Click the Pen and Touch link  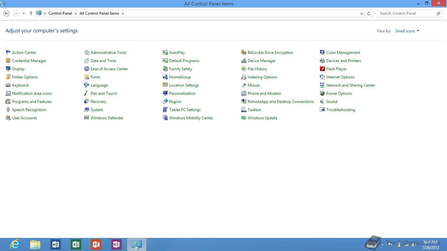click(x=104, y=93)
